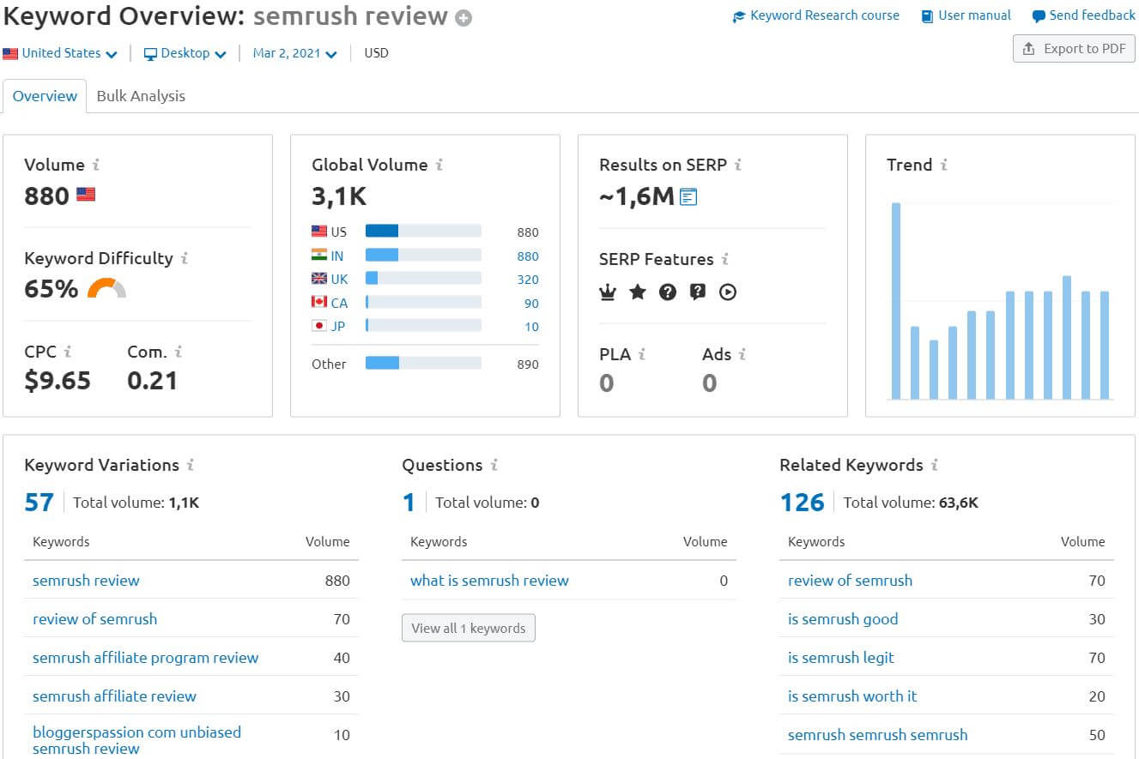Click the US flag next to volume 880
Viewport: 1139px width, 759px height.
86,195
